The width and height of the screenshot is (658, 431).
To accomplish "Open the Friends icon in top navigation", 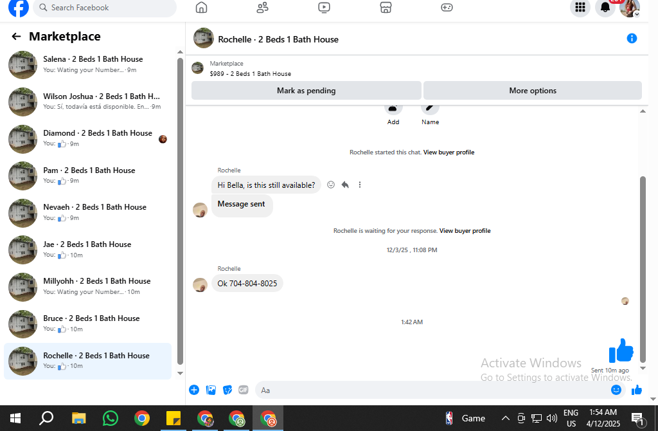I will (x=263, y=8).
